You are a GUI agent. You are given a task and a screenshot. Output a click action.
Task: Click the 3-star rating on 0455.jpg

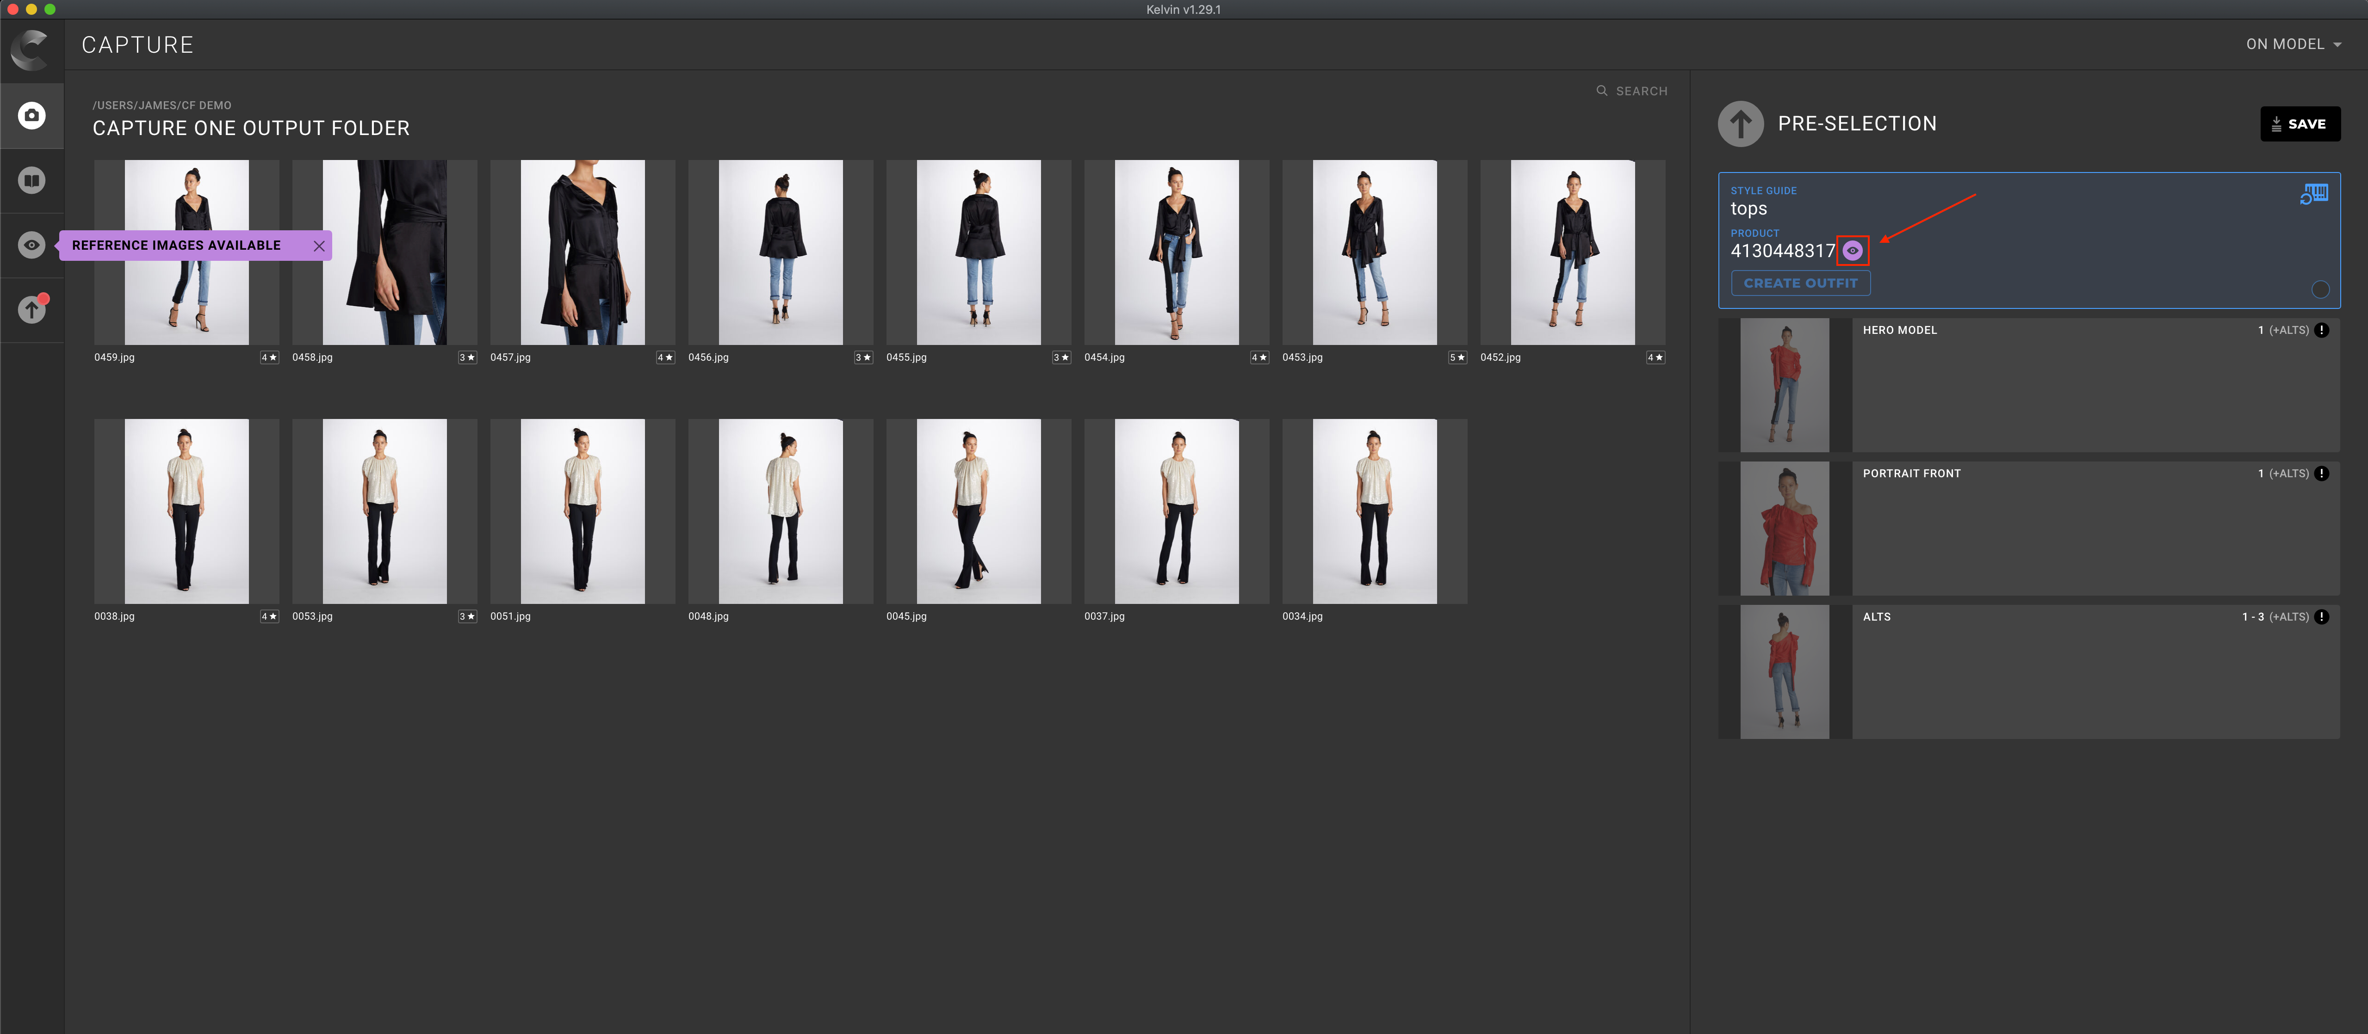1062,357
